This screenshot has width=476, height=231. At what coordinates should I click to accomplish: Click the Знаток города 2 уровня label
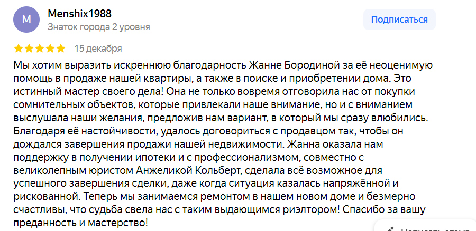[99, 27]
